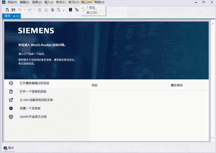Click the cube icon beside SMART产品官方示例
Viewport: 216px width, 153px height.
[11, 117]
